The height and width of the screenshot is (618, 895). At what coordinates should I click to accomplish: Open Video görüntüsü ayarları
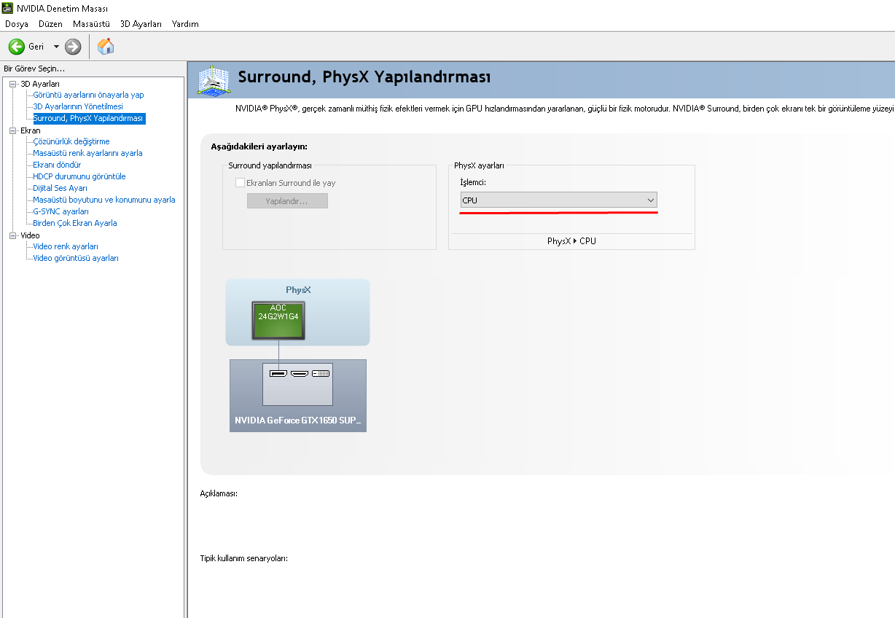pos(76,258)
